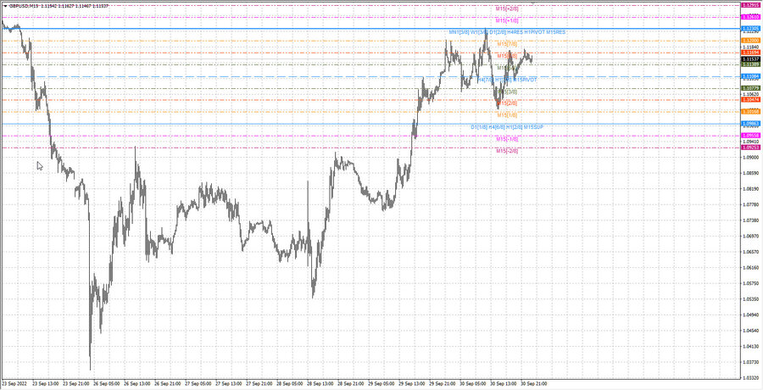Image resolution: width=763 pixels, height=390 pixels.
Task: Click the 28 Sep 21:00 time label
Action: pyautogui.click(x=351, y=384)
